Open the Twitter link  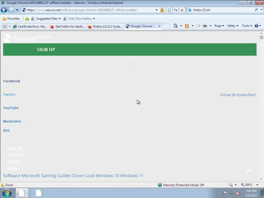(10, 94)
